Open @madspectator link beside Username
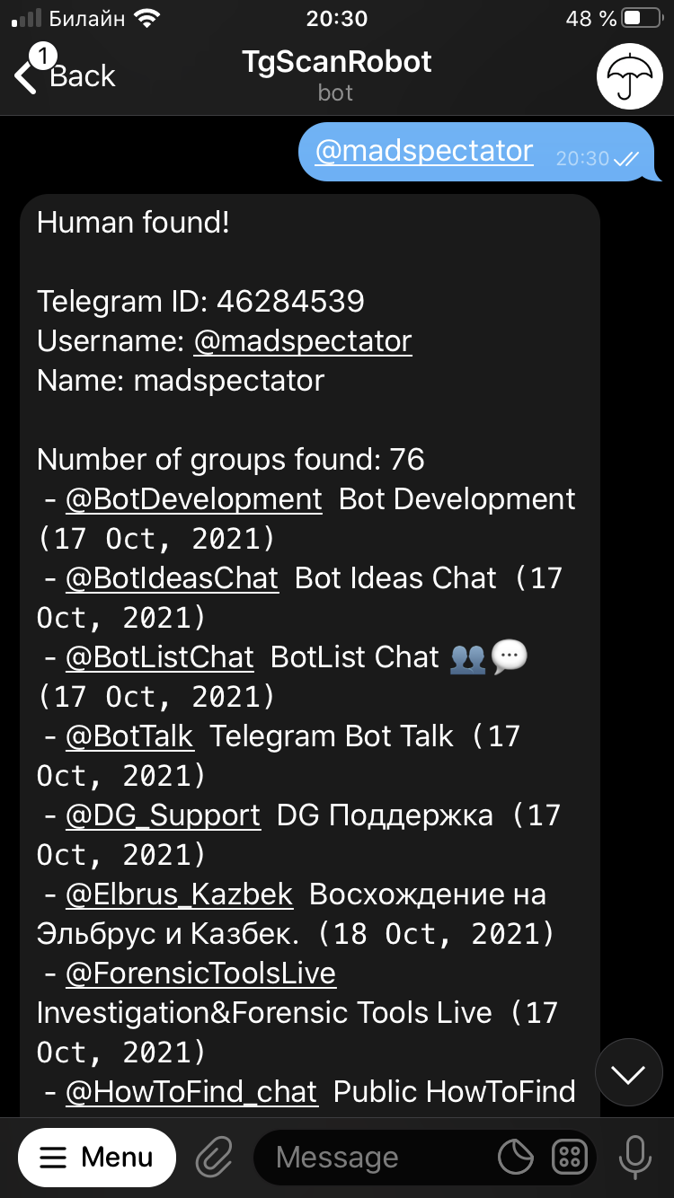This screenshot has height=1198, width=674. (303, 341)
